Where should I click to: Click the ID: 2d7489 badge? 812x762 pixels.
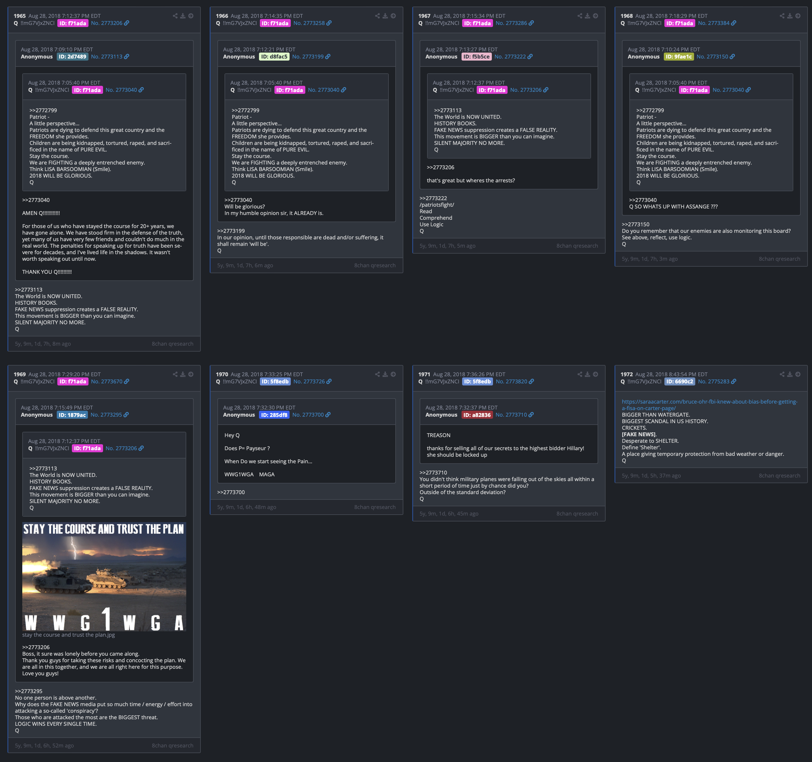coord(72,57)
